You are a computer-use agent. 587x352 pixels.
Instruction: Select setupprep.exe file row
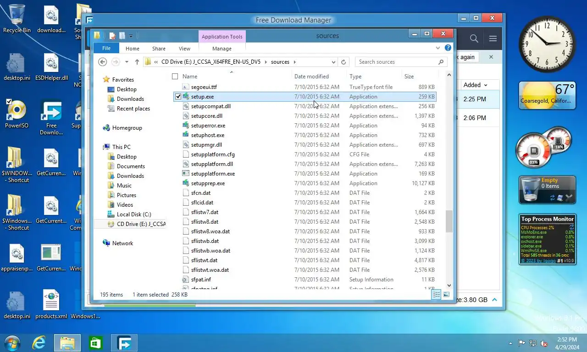pyautogui.click(x=305, y=183)
